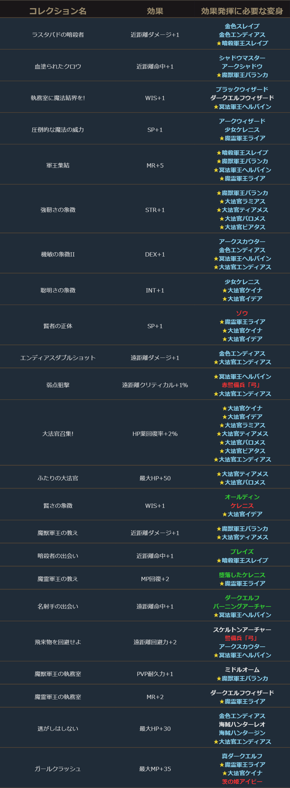
Task: Click the 効果発揮に必要な変身 column header
Action: tap(242, 11)
